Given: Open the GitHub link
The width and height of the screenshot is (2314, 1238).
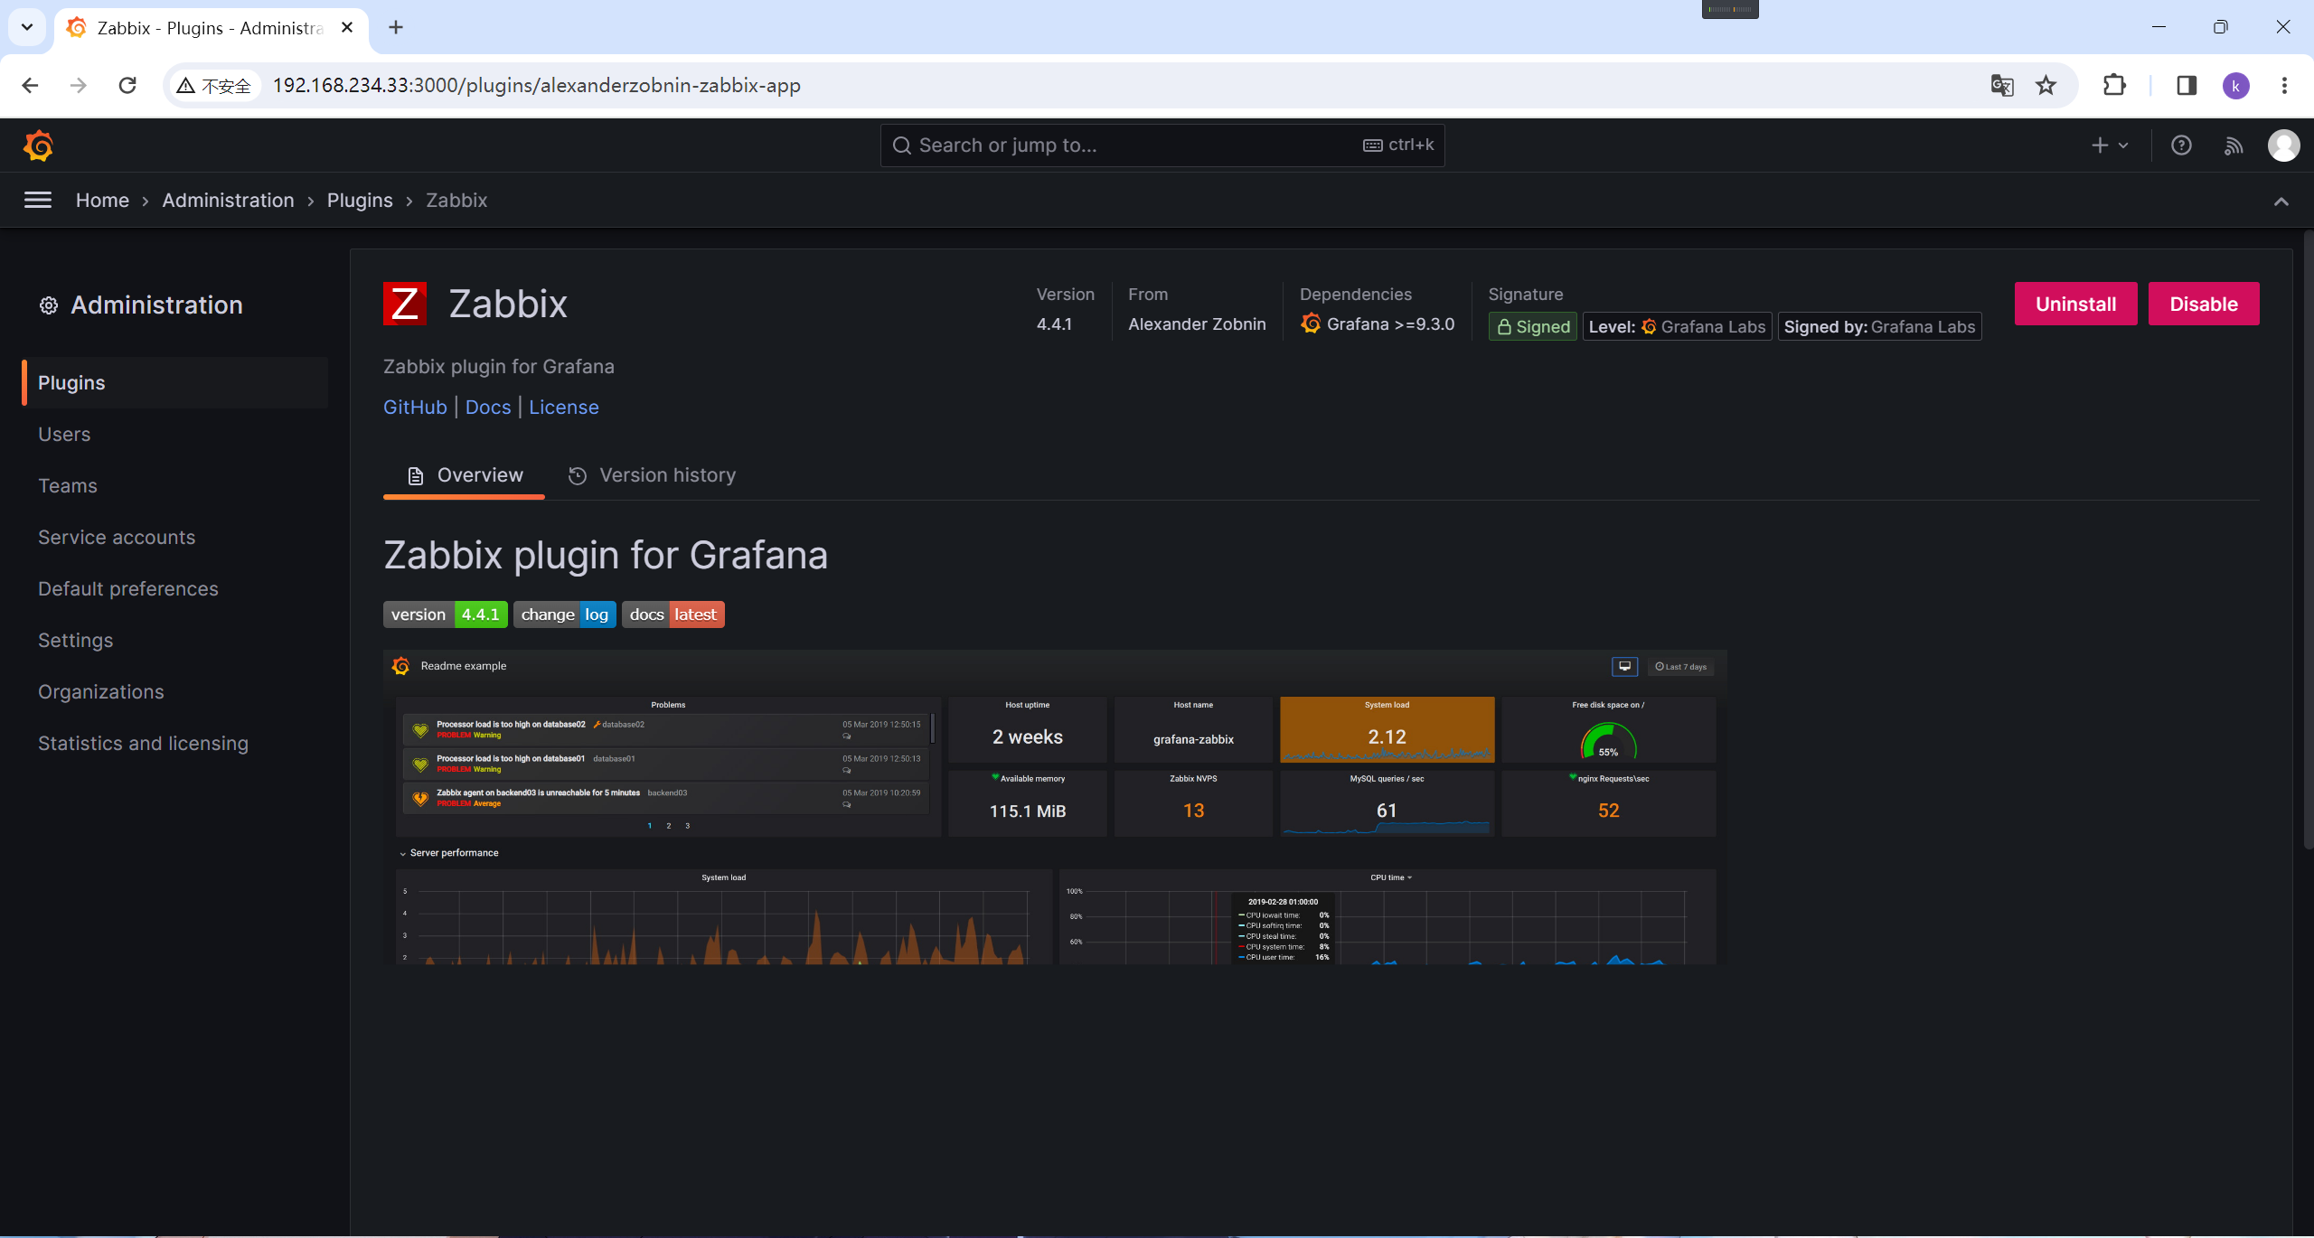Looking at the screenshot, I should tap(415, 407).
